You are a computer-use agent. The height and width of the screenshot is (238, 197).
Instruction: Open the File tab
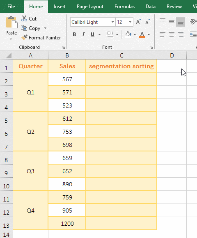(x=11, y=7)
